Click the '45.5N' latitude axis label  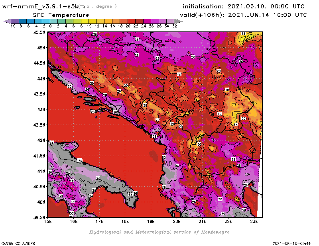click(x=39, y=32)
